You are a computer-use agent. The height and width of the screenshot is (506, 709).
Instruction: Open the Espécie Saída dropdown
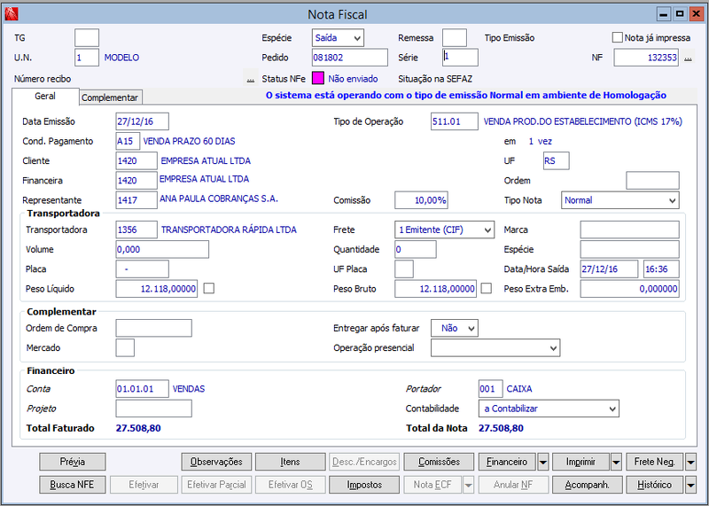coord(338,38)
